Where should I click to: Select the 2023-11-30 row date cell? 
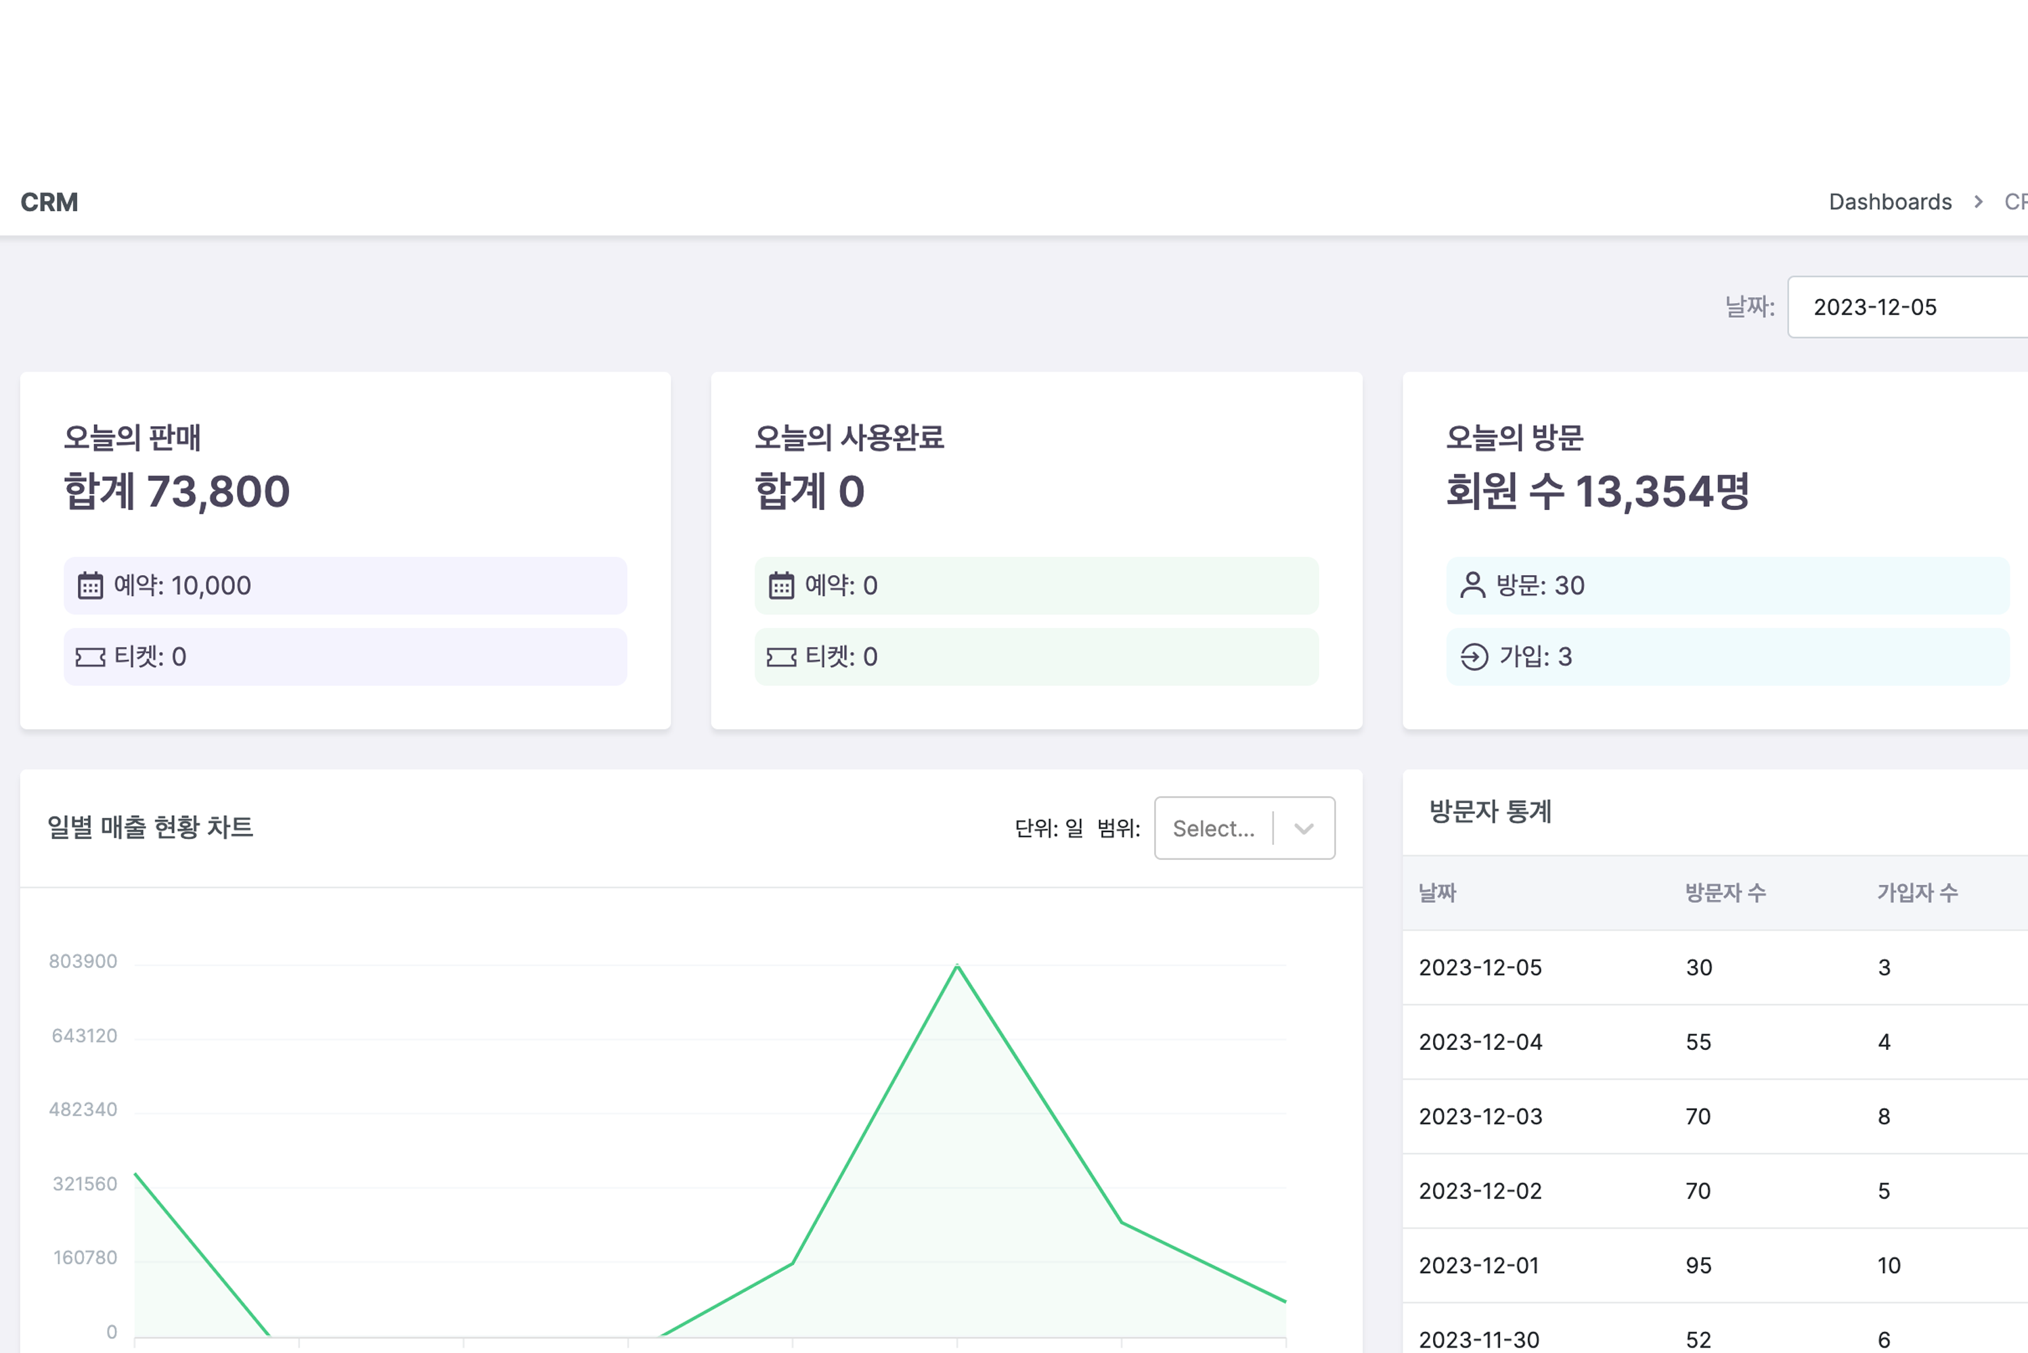pyautogui.click(x=1479, y=1340)
